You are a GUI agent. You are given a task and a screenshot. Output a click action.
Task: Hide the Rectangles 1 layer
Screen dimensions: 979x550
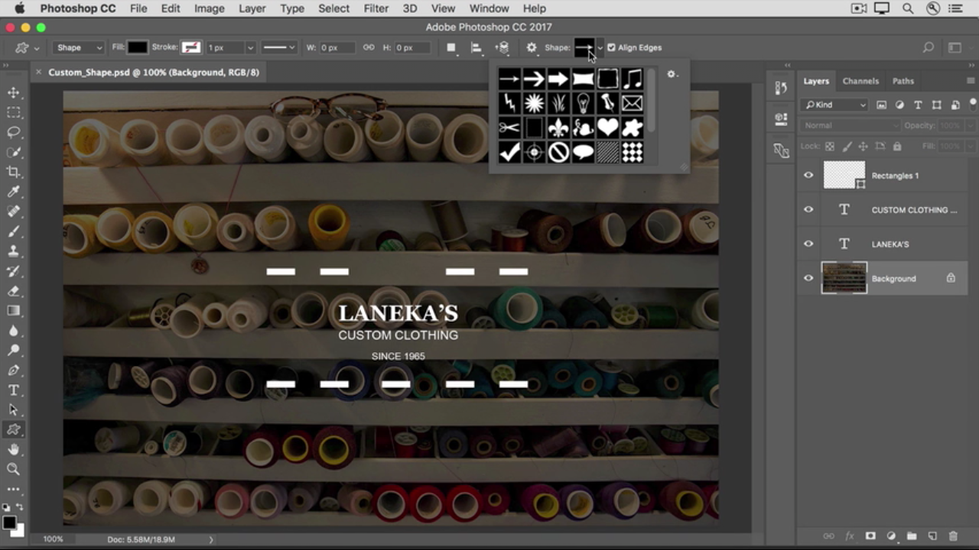808,176
